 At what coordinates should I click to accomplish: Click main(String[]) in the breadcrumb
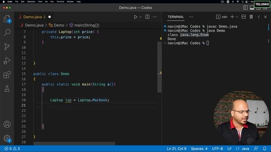coord(87,25)
